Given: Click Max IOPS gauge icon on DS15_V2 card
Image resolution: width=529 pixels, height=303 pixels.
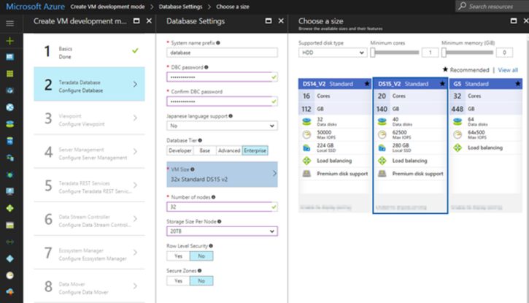Looking at the screenshot, I should coord(382,135).
